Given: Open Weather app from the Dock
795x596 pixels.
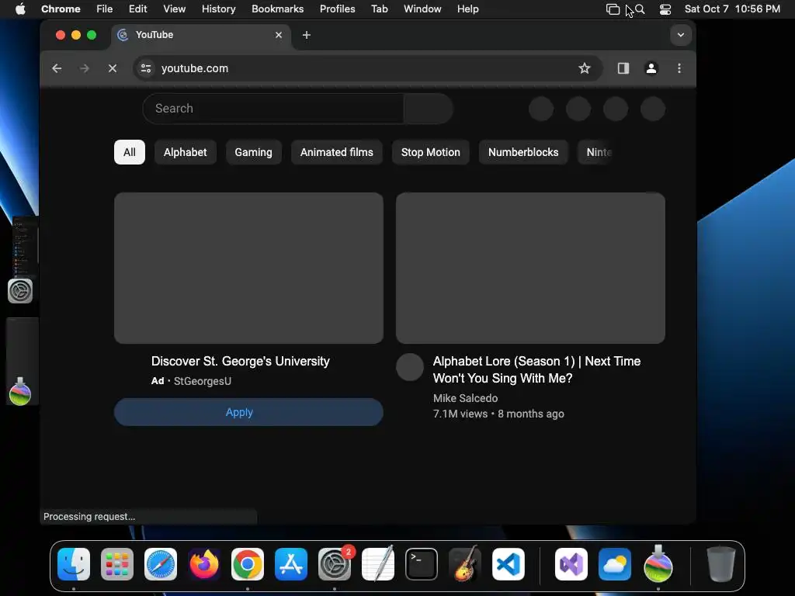Looking at the screenshot, I should pos(615,564).
